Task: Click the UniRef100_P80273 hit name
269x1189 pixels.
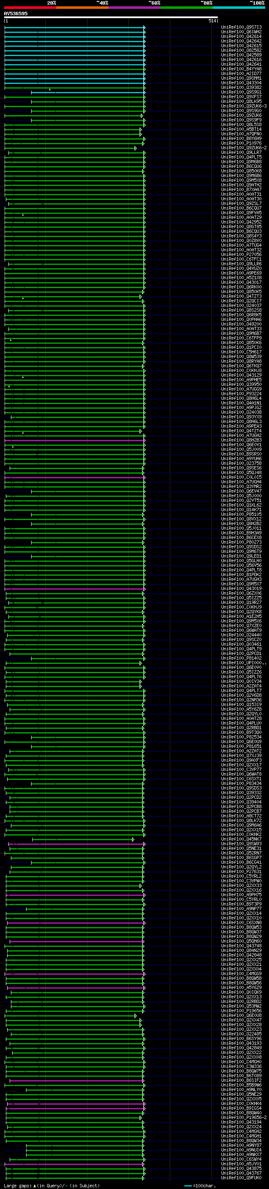Action: point(241,542)
